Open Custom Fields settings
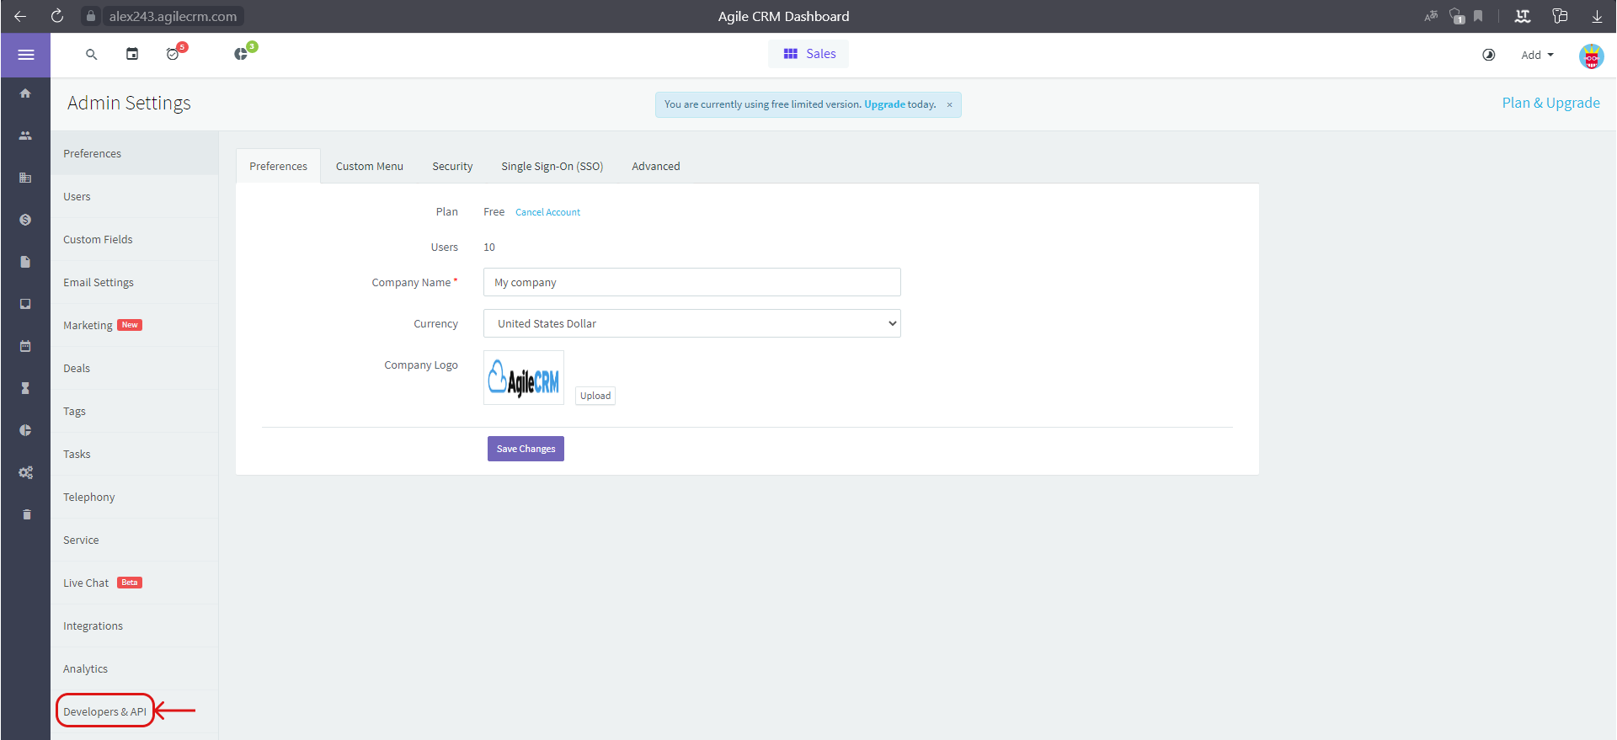 134,239
